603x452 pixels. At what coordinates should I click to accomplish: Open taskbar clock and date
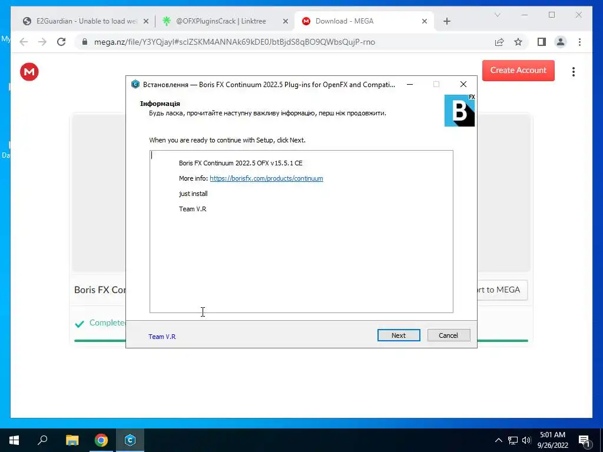coord(552,440)
